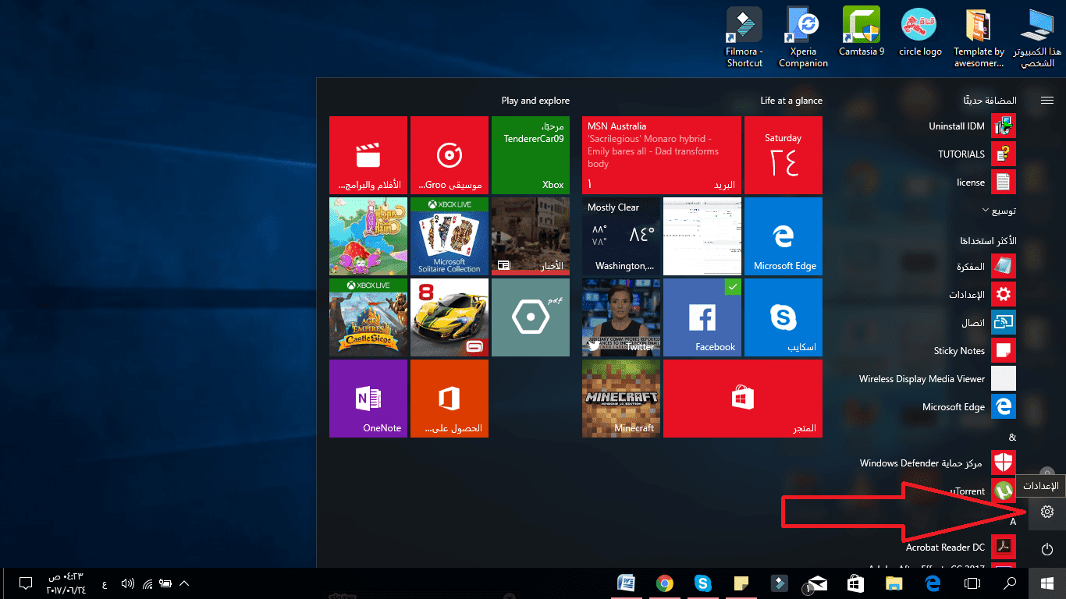The height and width of the screenshot is (599, 1066).
Task: Switch to Word on the taskbar
Action: coord(627,583)
